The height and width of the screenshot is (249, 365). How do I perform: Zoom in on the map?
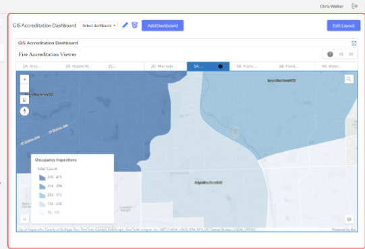(x=25, y=79)
